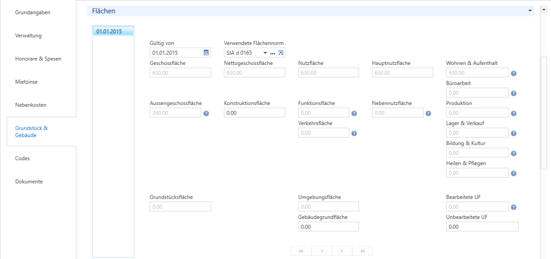Click the Heilen & Pflegen value field
551x259 pixels.
pyautogui.click(x=477, y=173)
